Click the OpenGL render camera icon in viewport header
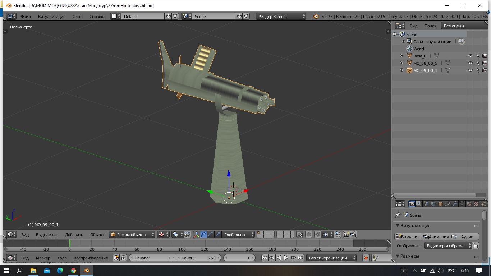 pyautogui.click(x=346, y=235)
